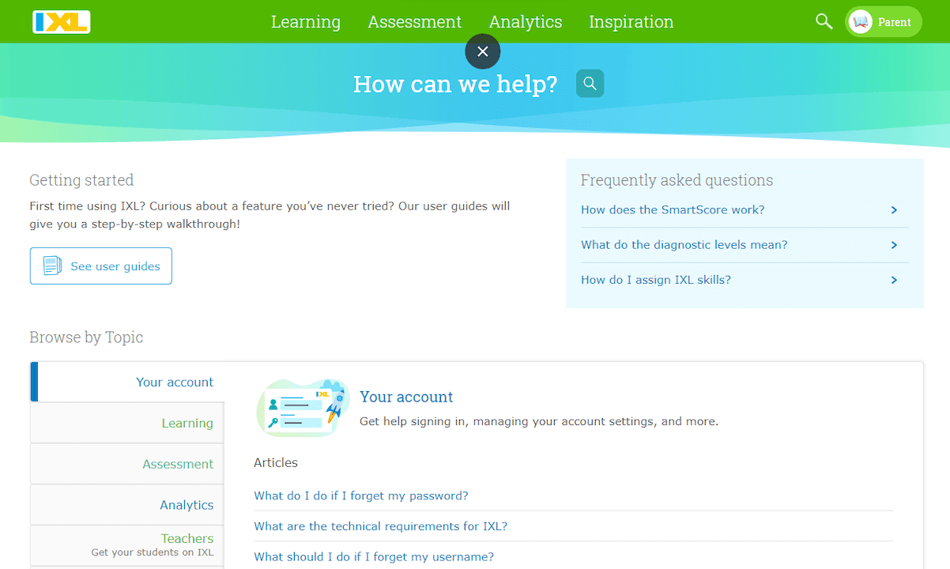Viewport: 950px width, 569px height.
Task: Click the chevron next to 'How do I assign IXL skills?'
Action: coord(894,280)
